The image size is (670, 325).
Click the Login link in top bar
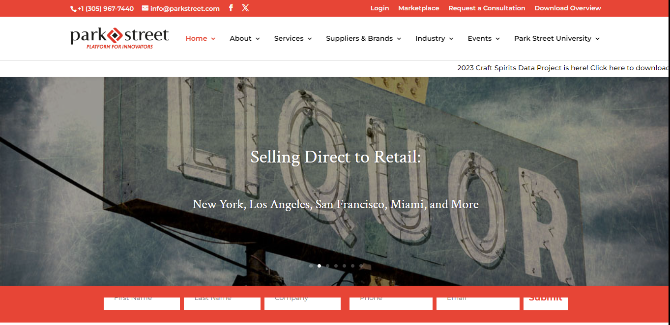pyautogui.click(x=379, y=8)
